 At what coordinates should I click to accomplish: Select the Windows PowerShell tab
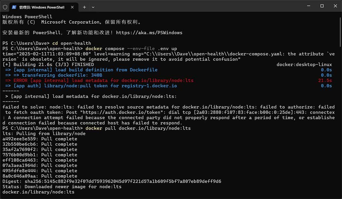tap(43, 7)
